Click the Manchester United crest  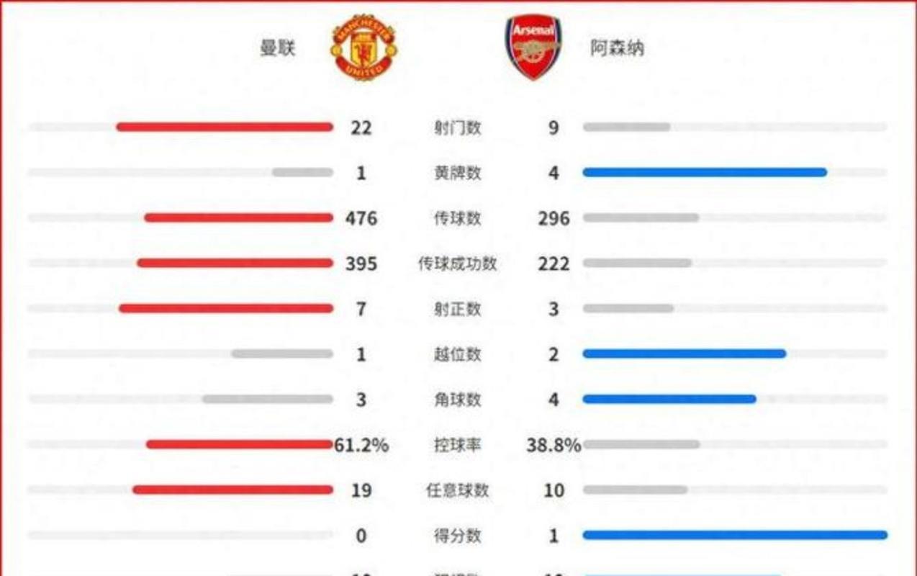363,48
